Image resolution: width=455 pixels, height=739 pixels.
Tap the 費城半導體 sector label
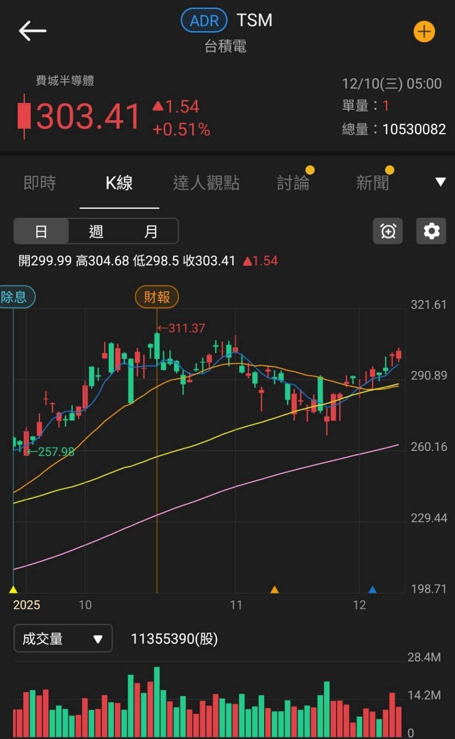point(65,81)
